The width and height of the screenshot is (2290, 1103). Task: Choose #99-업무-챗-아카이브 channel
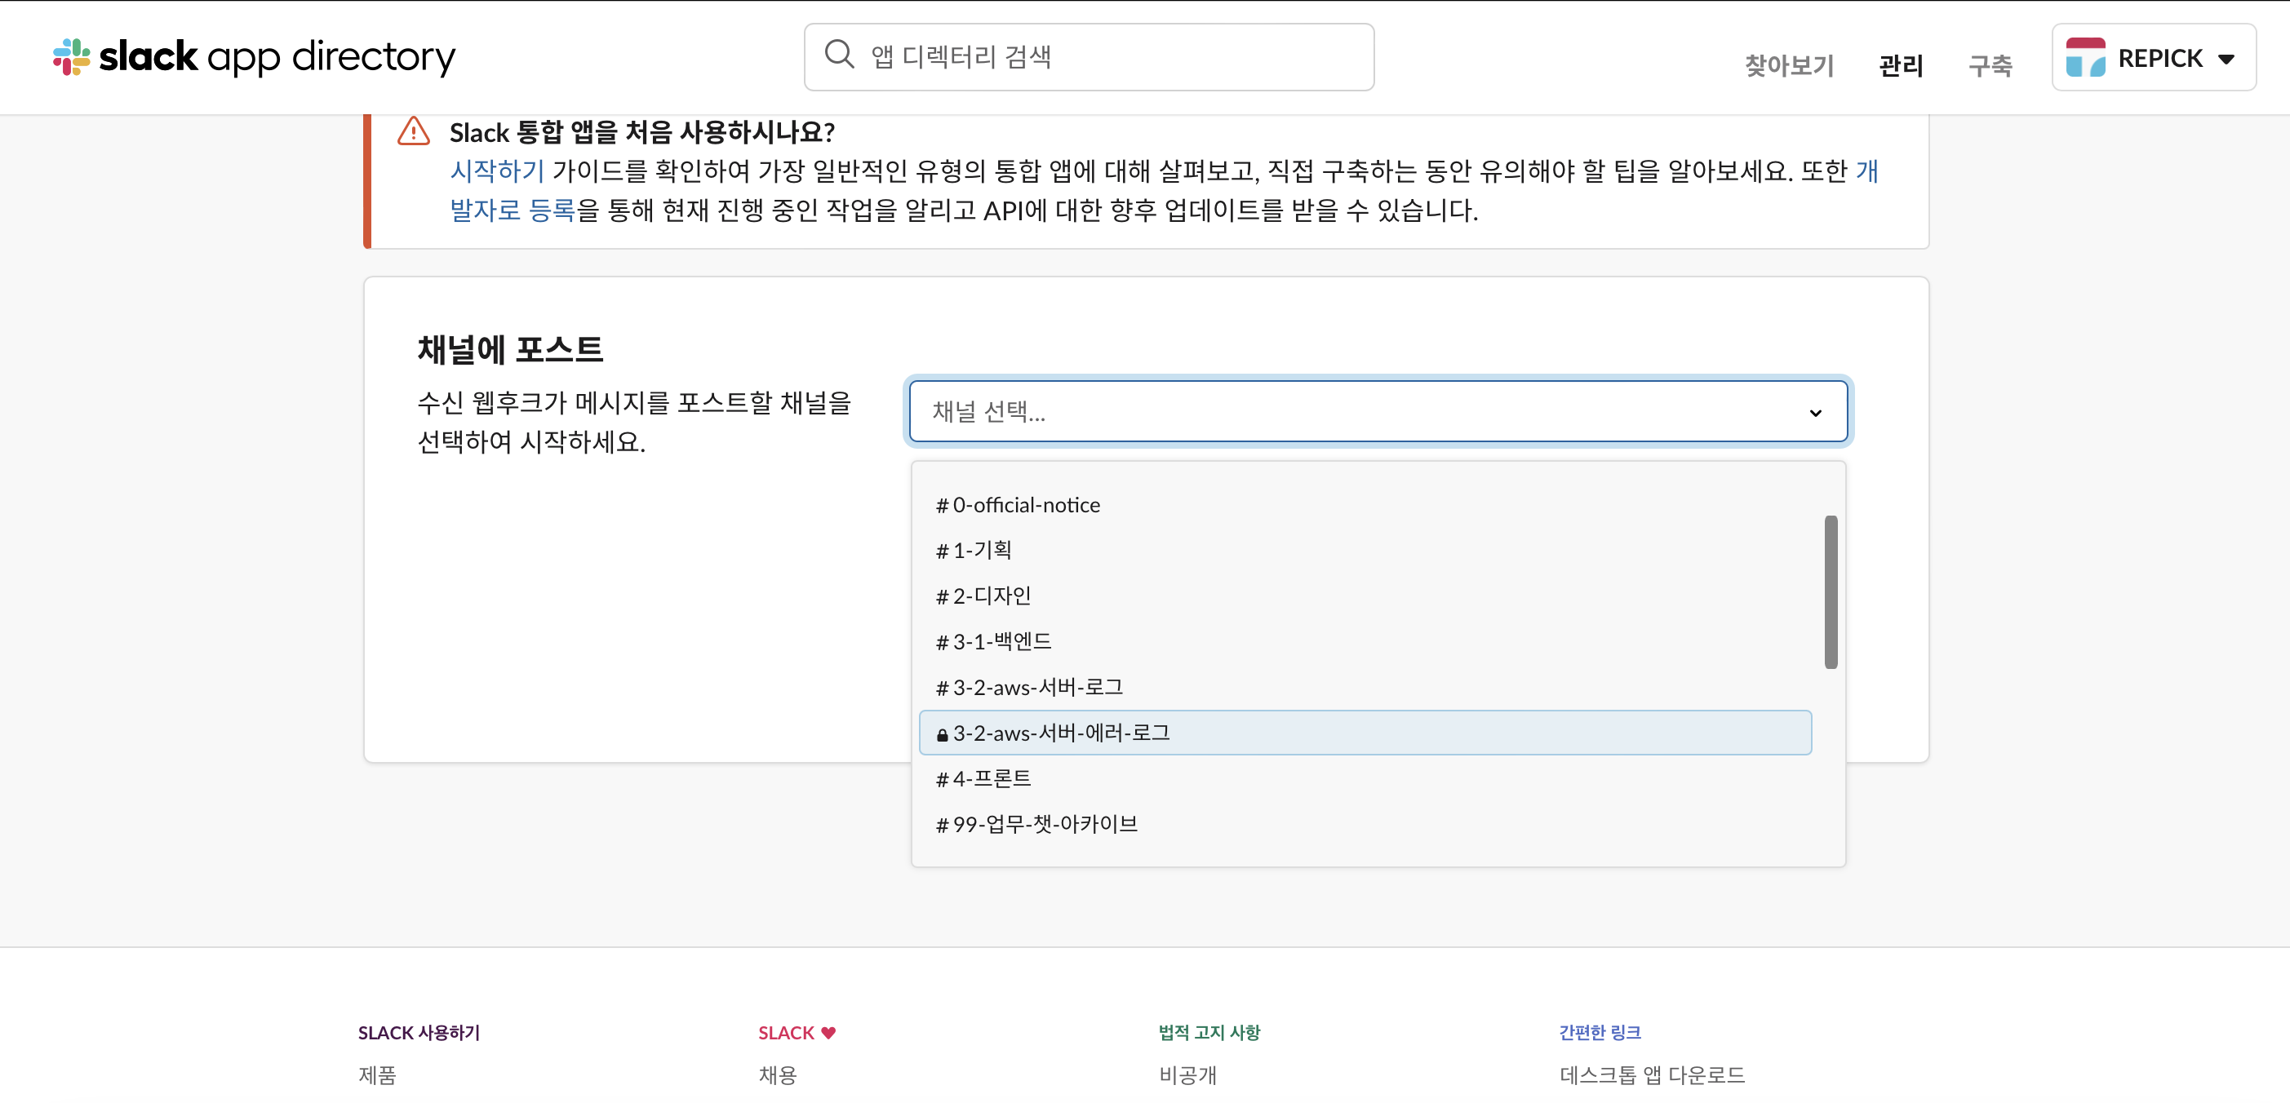(1036, 824)
